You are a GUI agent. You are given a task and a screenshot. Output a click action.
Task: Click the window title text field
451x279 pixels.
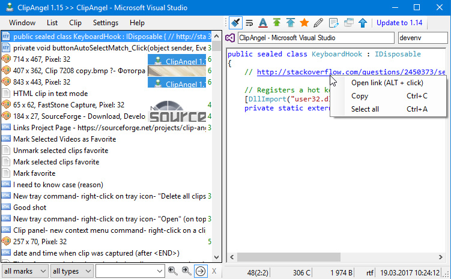(x=315, y=38)
